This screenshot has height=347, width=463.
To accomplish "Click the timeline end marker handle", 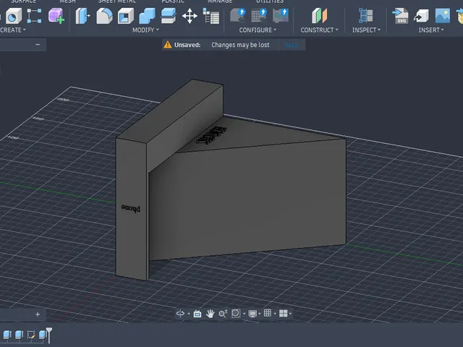I will pos(49,334).
